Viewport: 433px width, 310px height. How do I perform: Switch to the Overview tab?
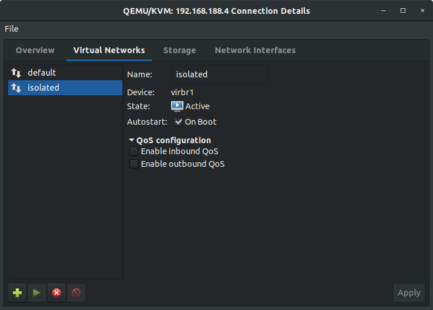coord(35,50)
